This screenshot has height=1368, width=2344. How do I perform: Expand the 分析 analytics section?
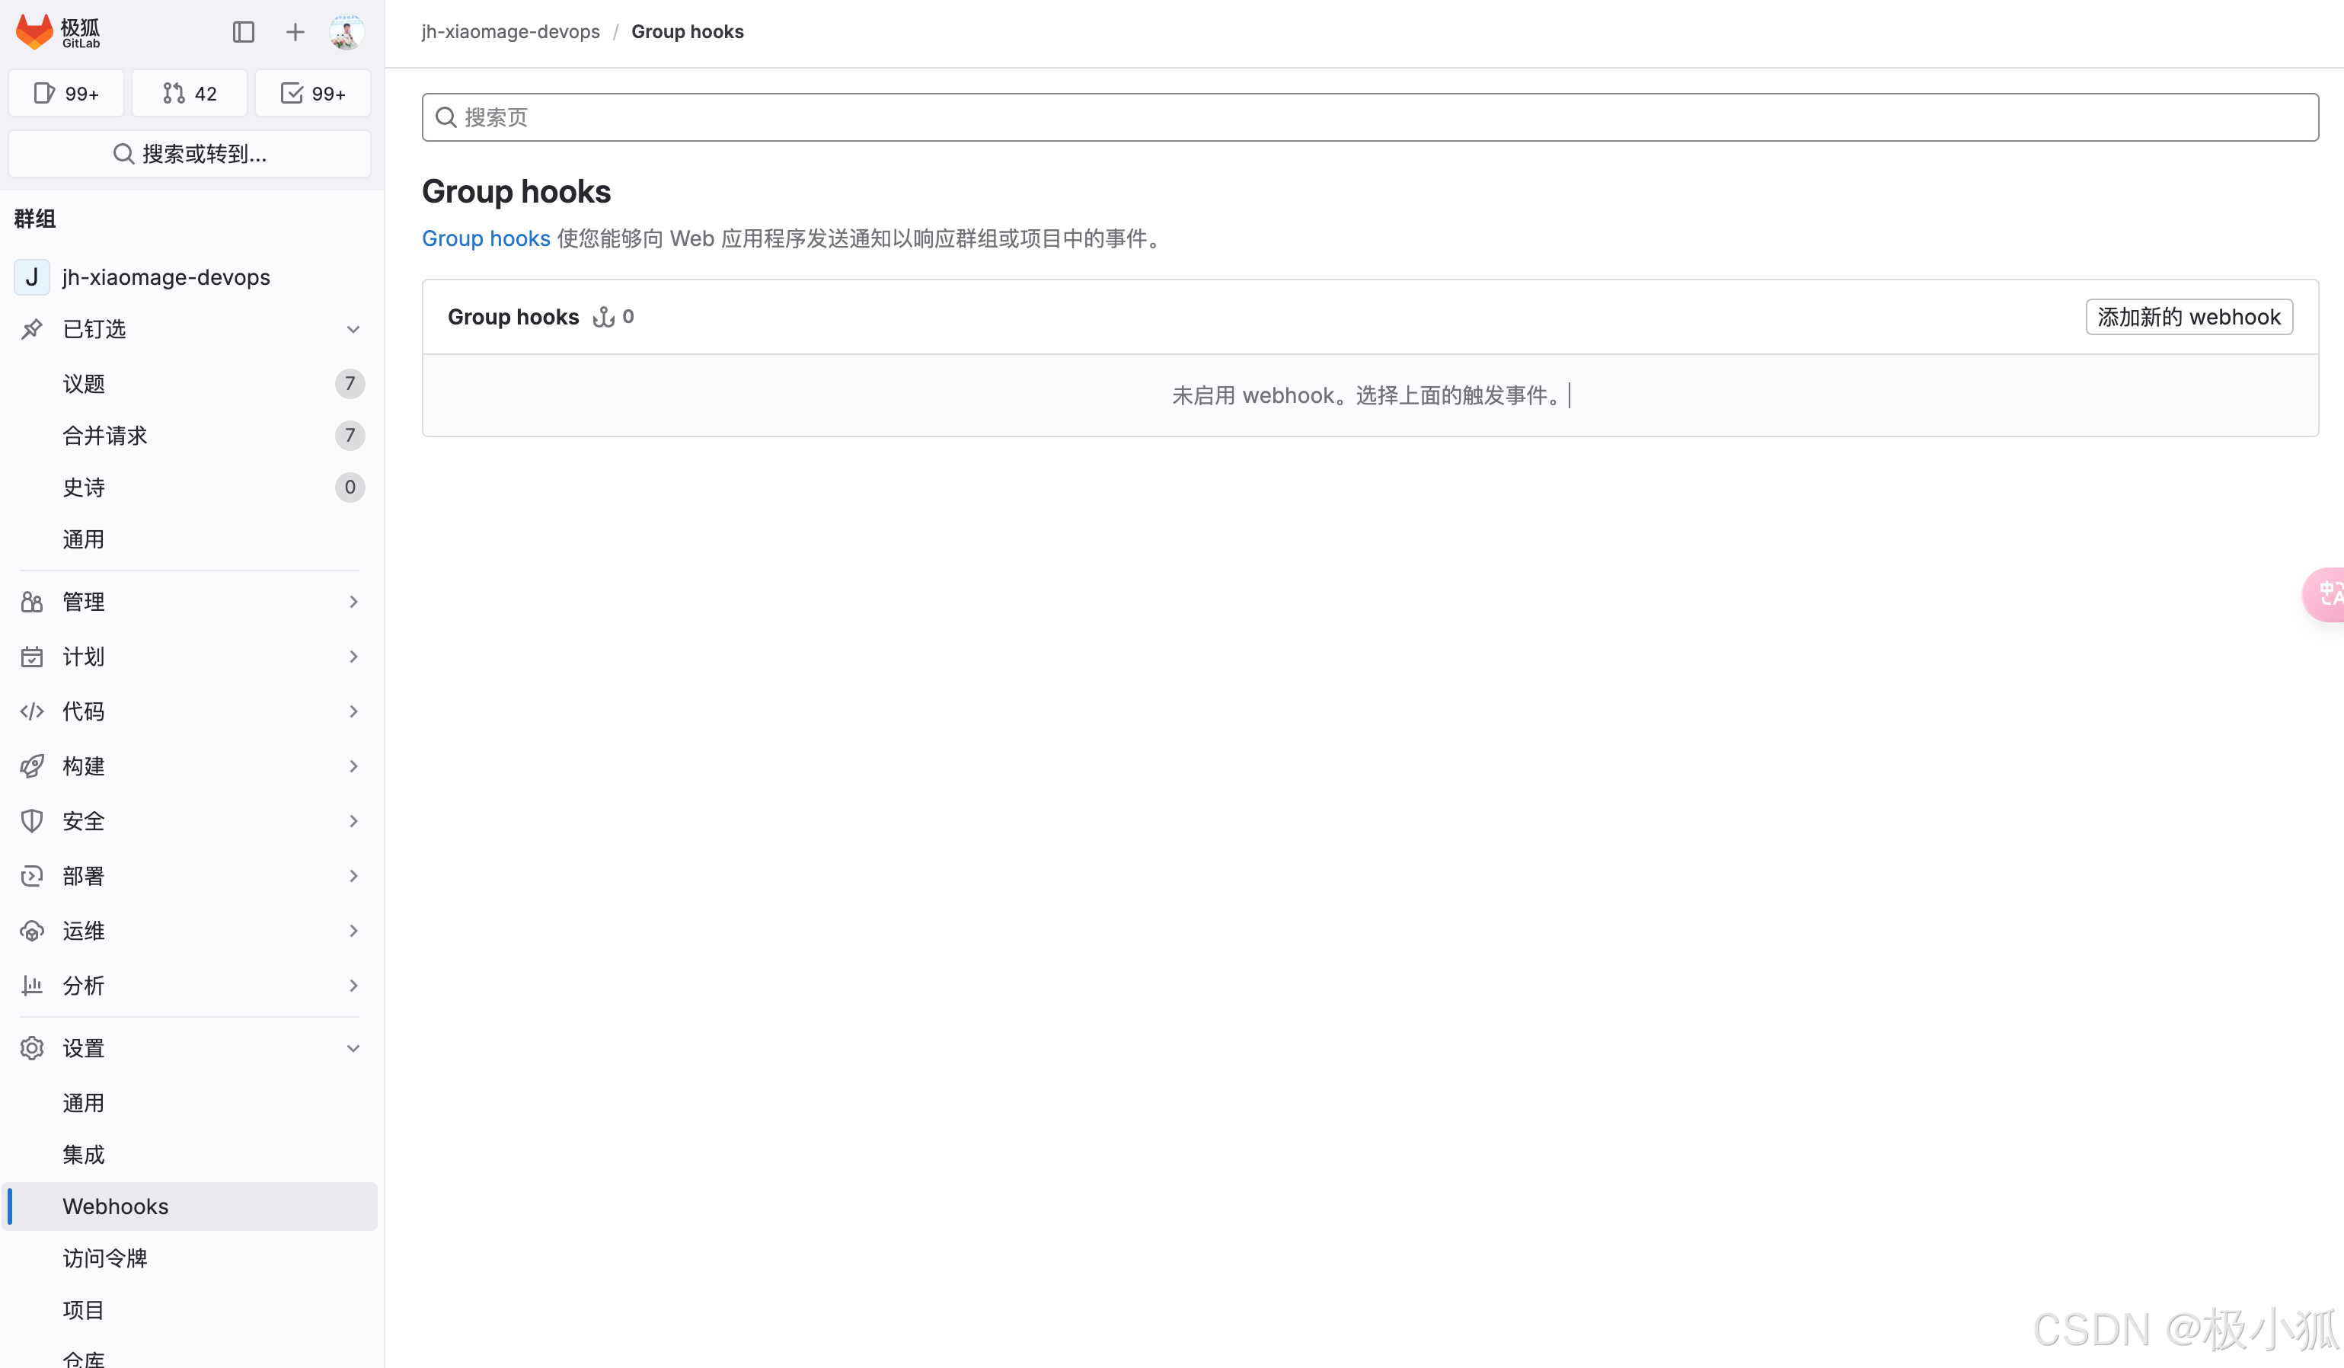pos(190,986)
